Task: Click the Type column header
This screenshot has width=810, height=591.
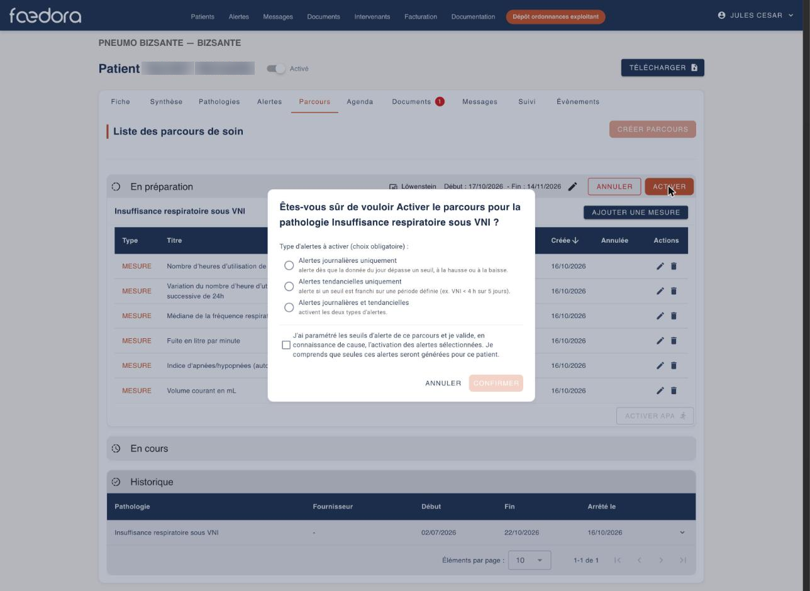Action: click(130, 240)
